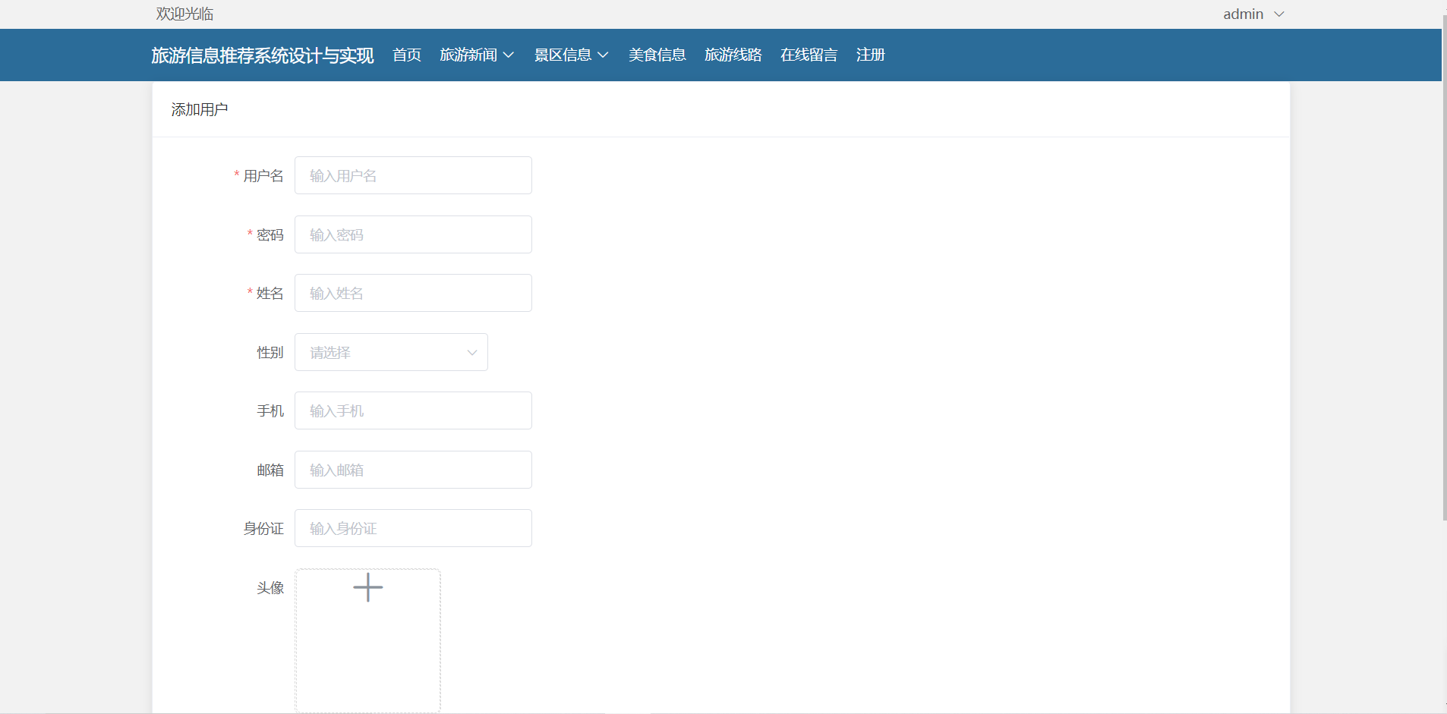Click the 性别 label
This screenshot has width=1447, height=714.
(x=270, y=352)
